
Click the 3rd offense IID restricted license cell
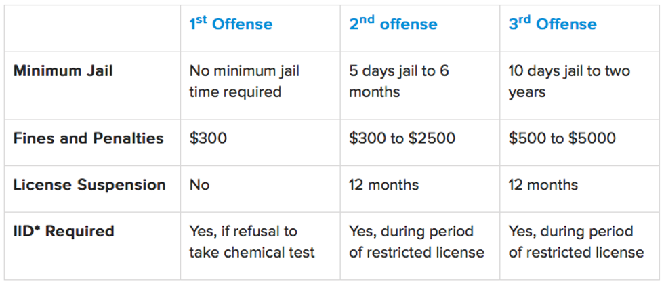coord(576,242)
